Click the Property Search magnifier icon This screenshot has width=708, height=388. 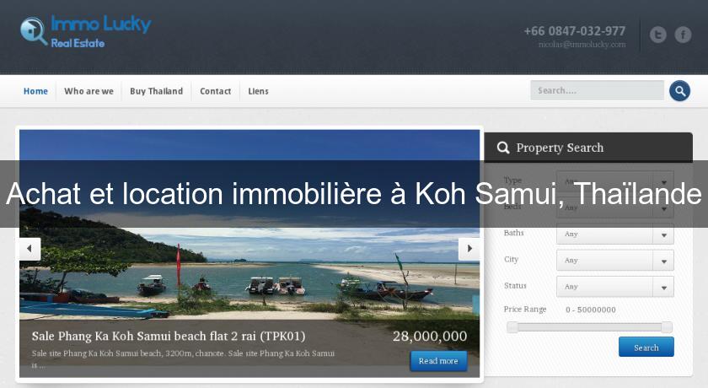(x=503, y=148)
